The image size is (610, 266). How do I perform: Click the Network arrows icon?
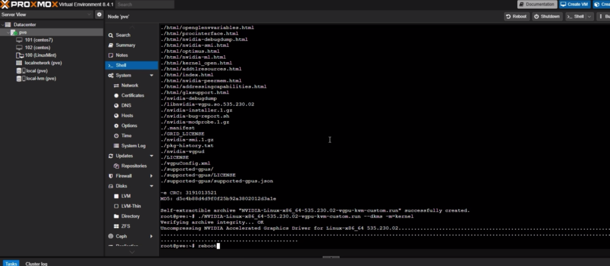click(x=116, y=85)
